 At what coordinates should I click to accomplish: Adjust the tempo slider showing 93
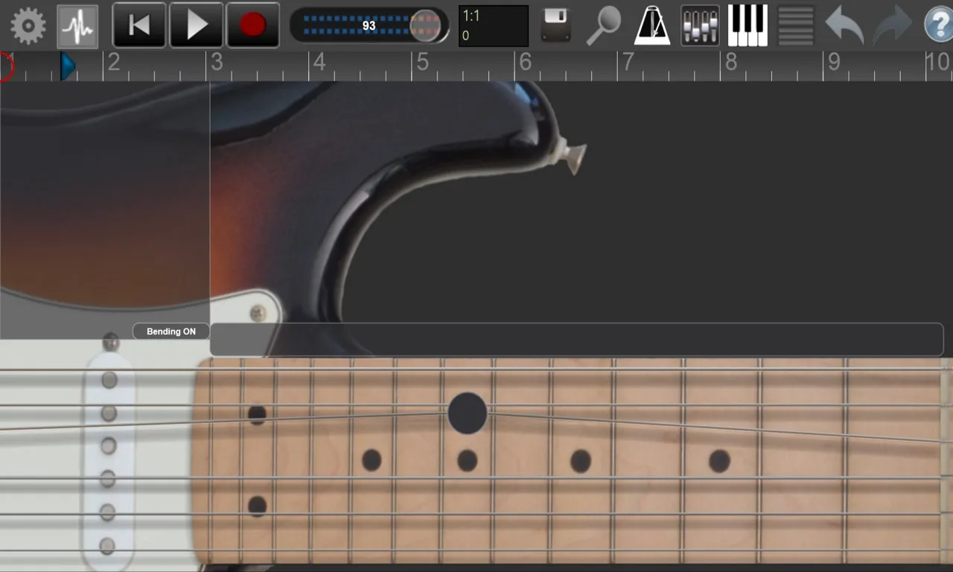click(369, 25)
